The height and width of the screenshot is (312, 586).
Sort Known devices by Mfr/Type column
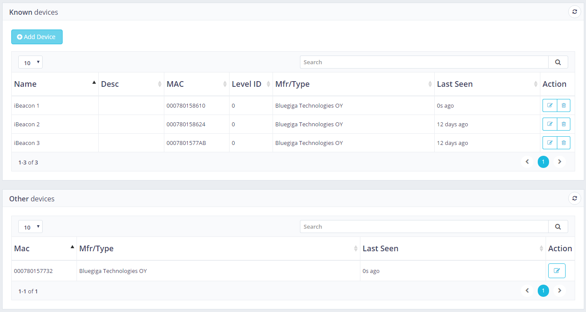[x=353, y=84]
